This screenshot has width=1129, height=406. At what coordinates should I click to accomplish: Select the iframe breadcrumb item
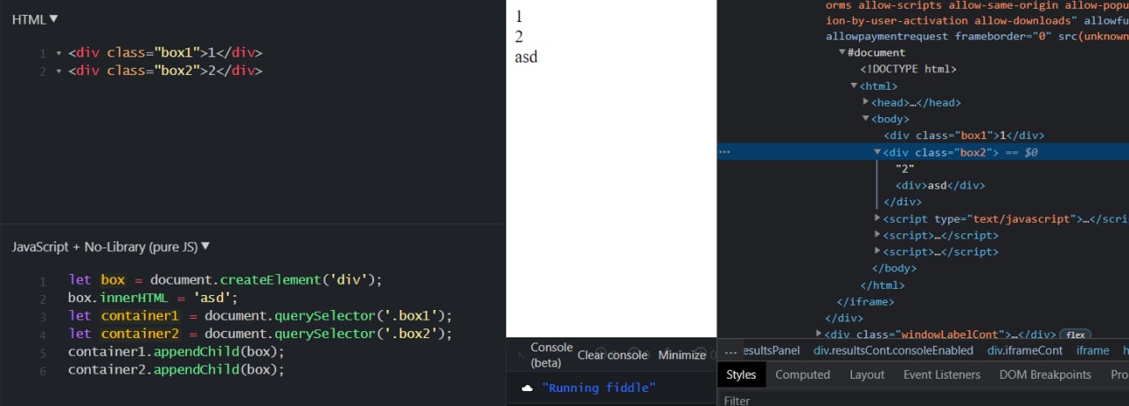[x=1093, y=351]
